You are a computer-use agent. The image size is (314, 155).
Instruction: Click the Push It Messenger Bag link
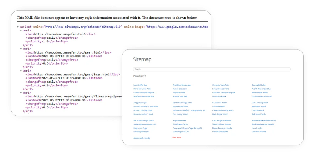(261, 89)
